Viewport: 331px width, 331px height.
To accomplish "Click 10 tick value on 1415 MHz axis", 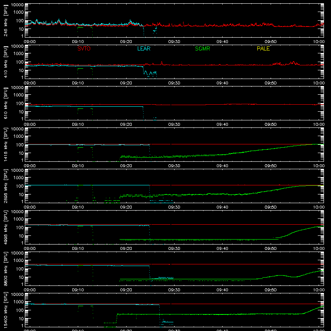I will [21, 153].
